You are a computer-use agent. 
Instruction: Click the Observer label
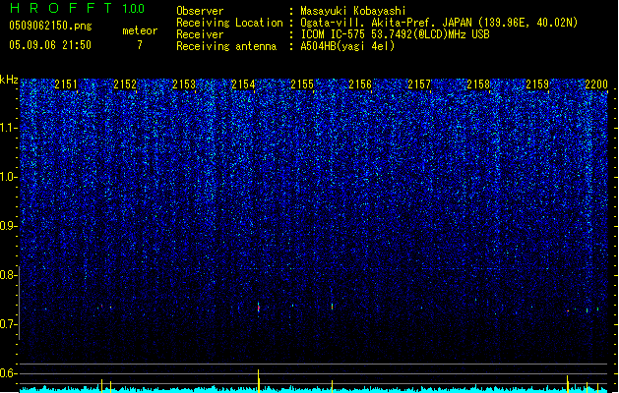200,11
